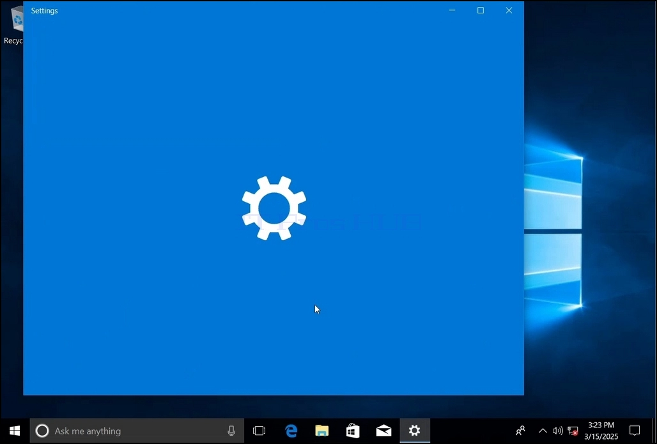The width and height of the screenshot is (657, 444).
Task: Open the volume speaker control
Action: (557, 431)
